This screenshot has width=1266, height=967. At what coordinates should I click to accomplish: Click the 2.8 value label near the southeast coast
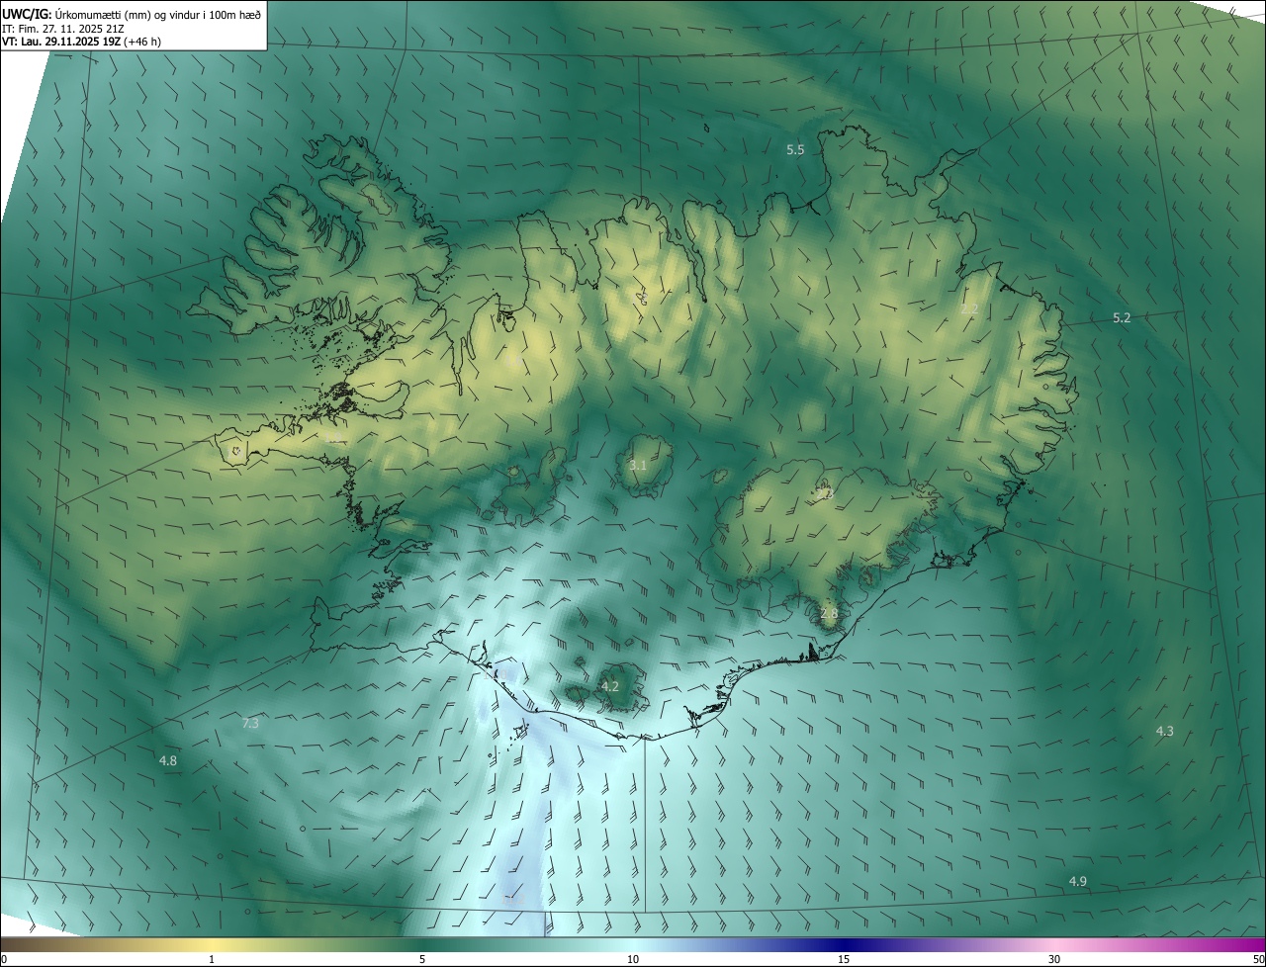829,613
